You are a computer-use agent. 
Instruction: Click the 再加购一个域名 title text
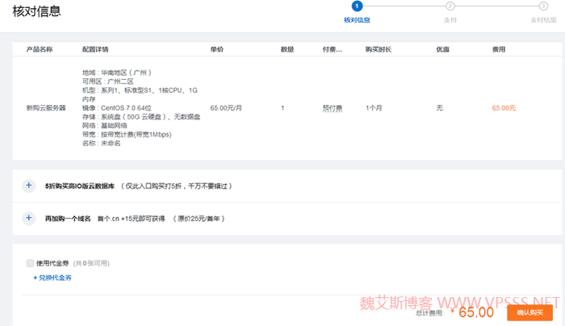click(x=68, y=219)
